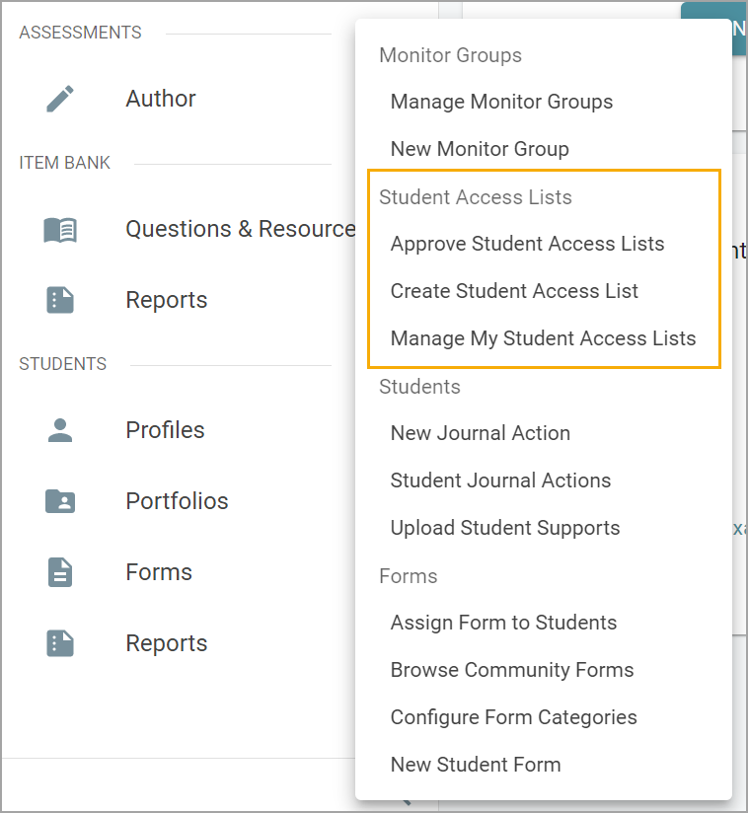Image resolution: width=748 pixels, height=813 pixels.
Task: Click the Forms document icon
Action: (x=60, y=572)
